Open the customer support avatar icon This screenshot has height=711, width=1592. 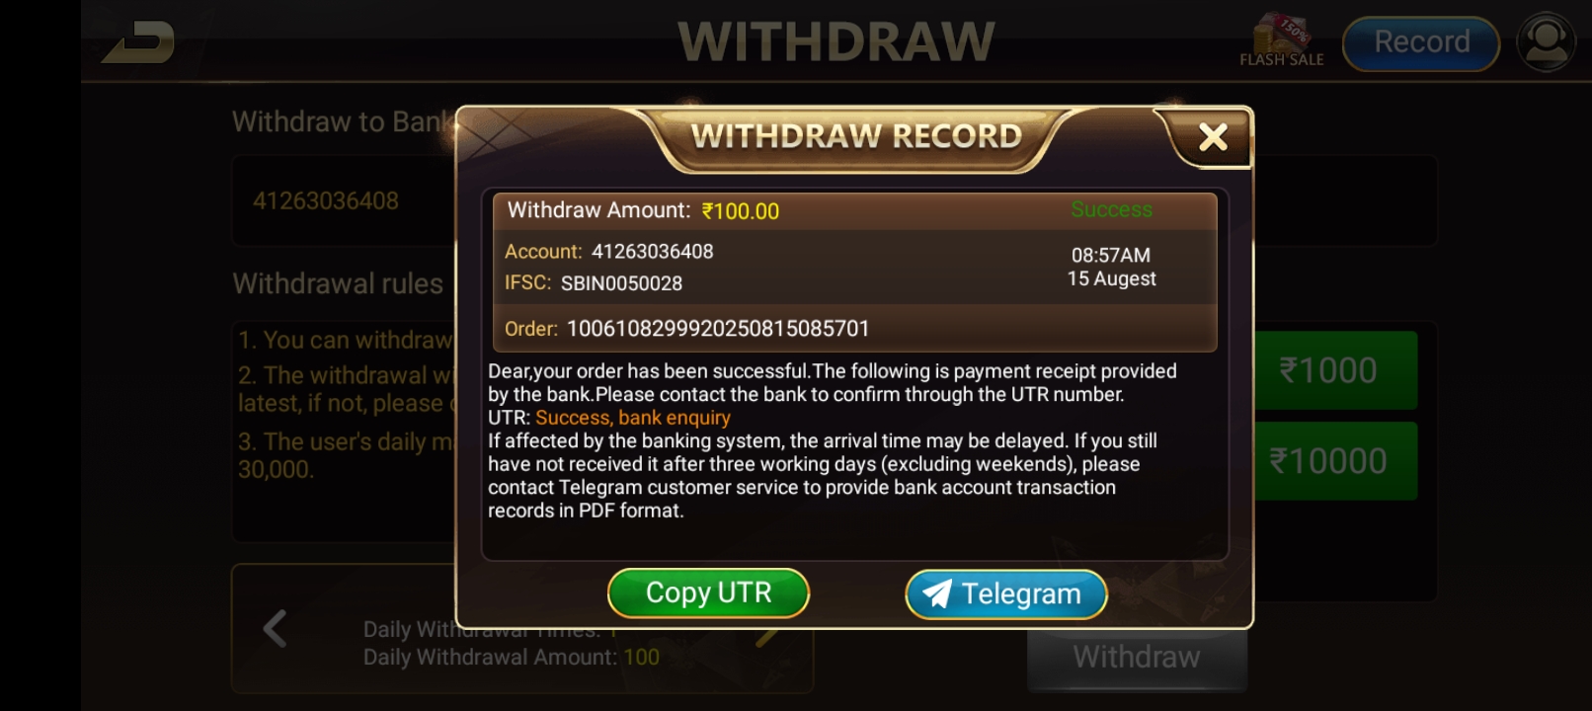(x=1546, y=41)
